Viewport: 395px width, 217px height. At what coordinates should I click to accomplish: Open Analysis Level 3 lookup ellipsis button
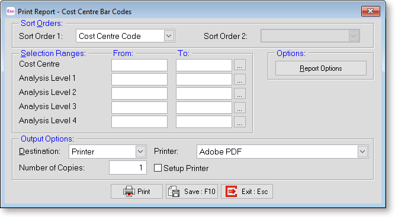[240, 107]
